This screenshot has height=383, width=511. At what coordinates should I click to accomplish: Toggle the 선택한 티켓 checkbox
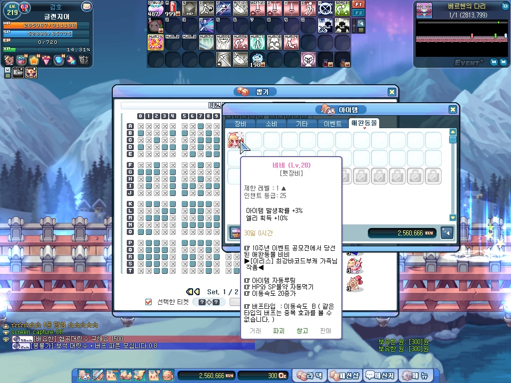point(148,302)
